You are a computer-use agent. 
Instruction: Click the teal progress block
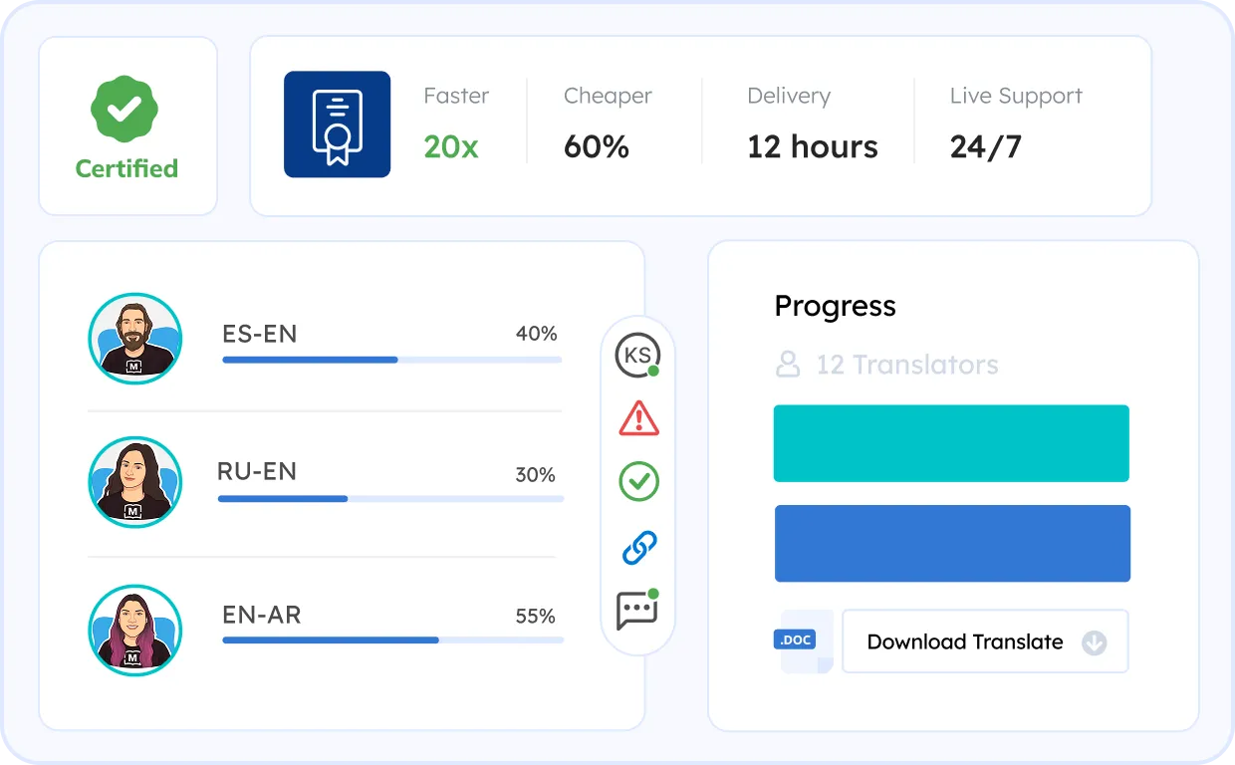[x=951, y=443]
